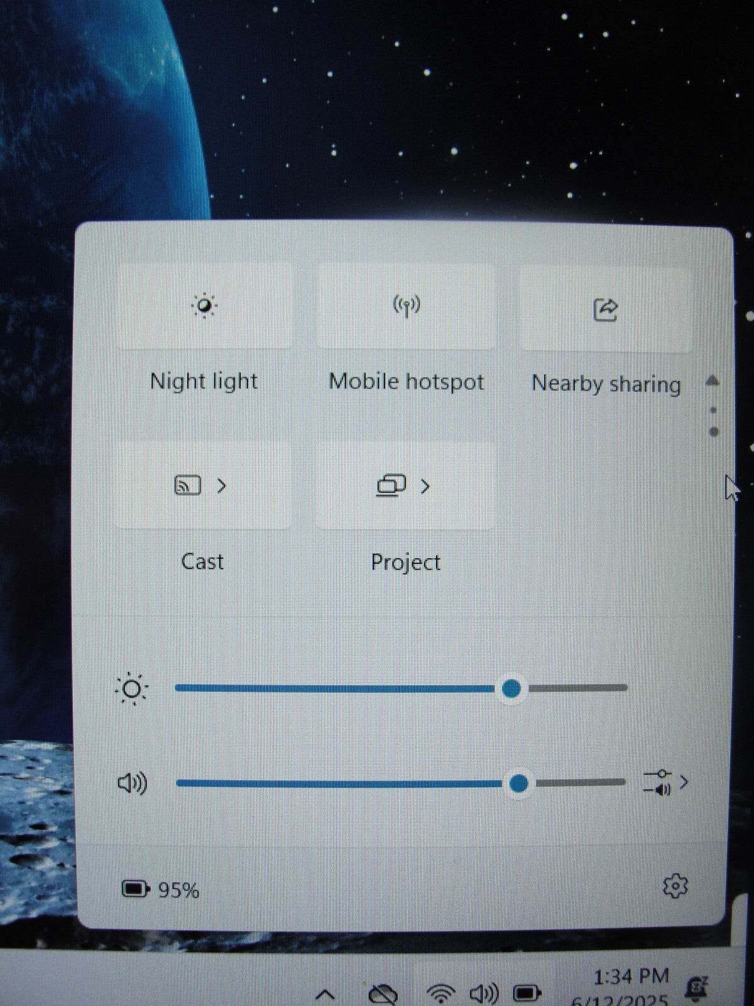
Task: Toggle the Nearby sharing tile
Action: [606, 309]
